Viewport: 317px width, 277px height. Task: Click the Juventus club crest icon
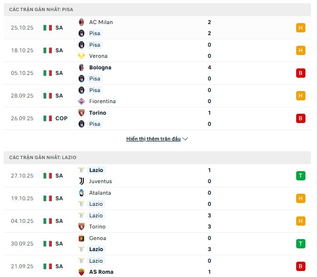82,181
